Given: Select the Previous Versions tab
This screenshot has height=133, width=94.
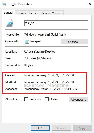Looking at the screenshot, I should pyautogui.click(x=51, y=13).
